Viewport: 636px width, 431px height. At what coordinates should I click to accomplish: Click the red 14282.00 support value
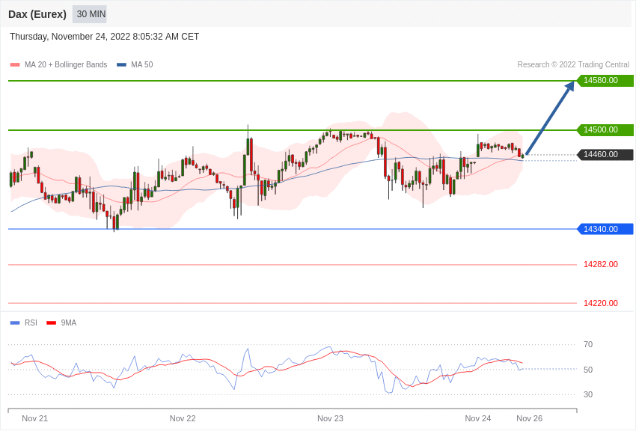point(601,264)
